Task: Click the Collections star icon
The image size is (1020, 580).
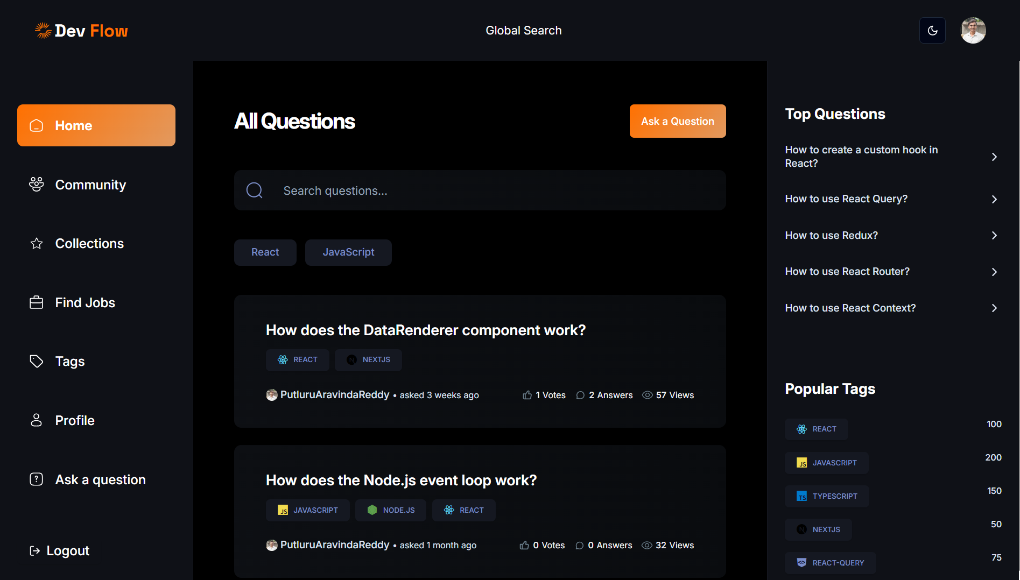Action: 36,244
